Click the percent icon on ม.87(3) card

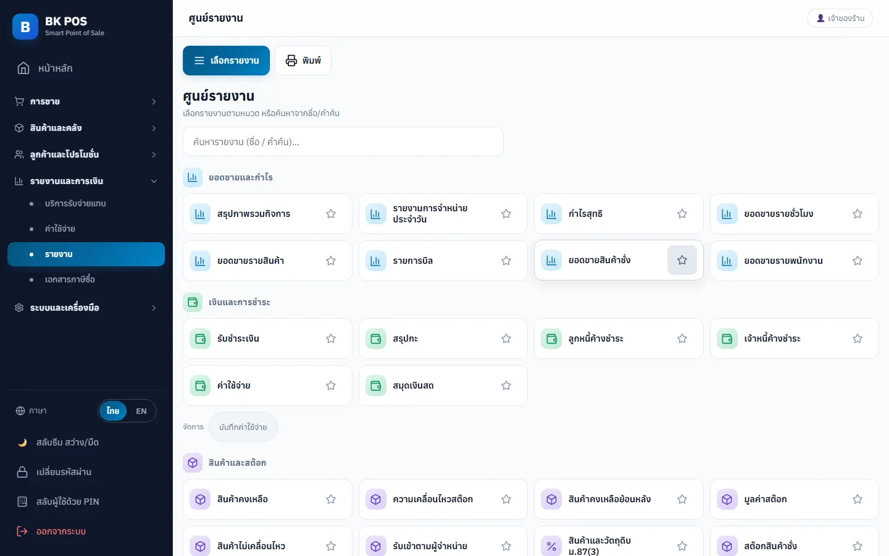pos(551,546)
